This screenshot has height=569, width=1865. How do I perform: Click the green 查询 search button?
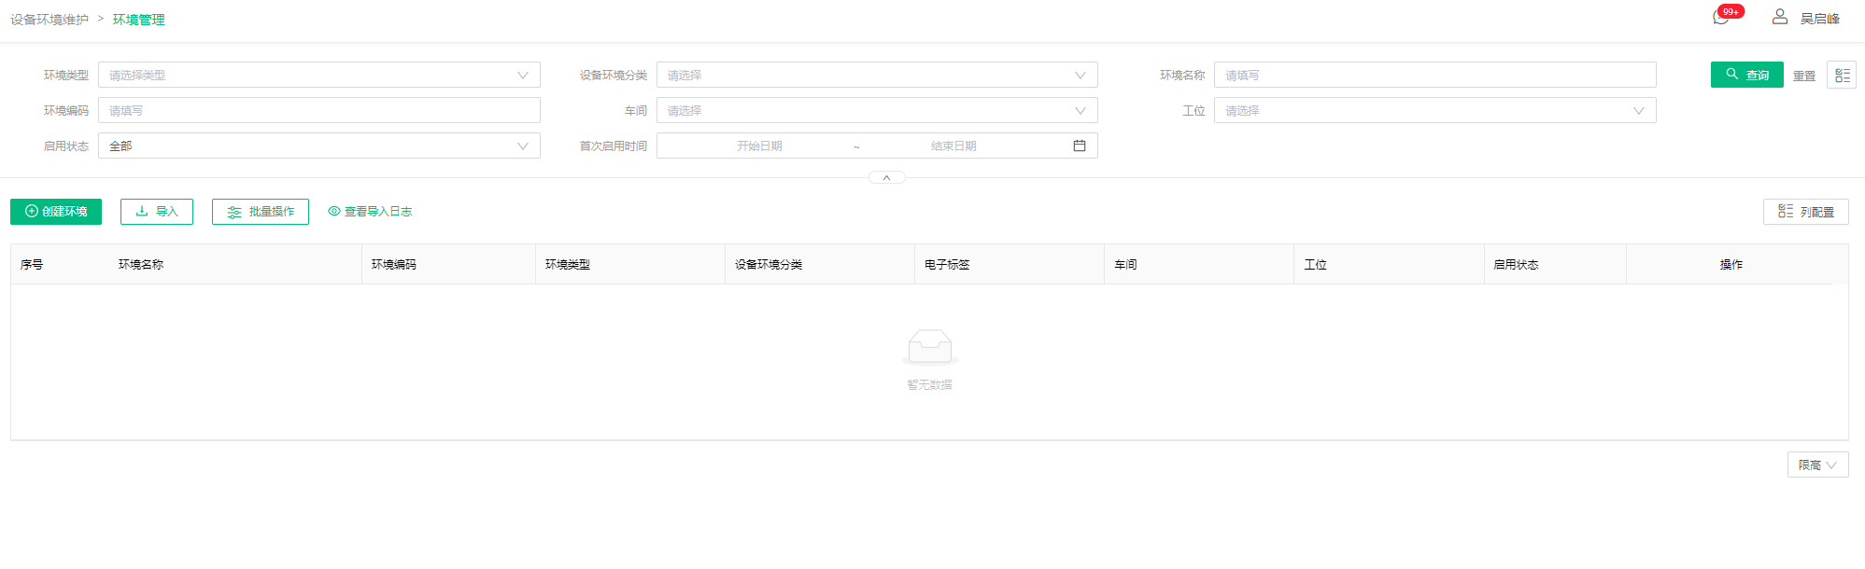(x=1746, y=75)
